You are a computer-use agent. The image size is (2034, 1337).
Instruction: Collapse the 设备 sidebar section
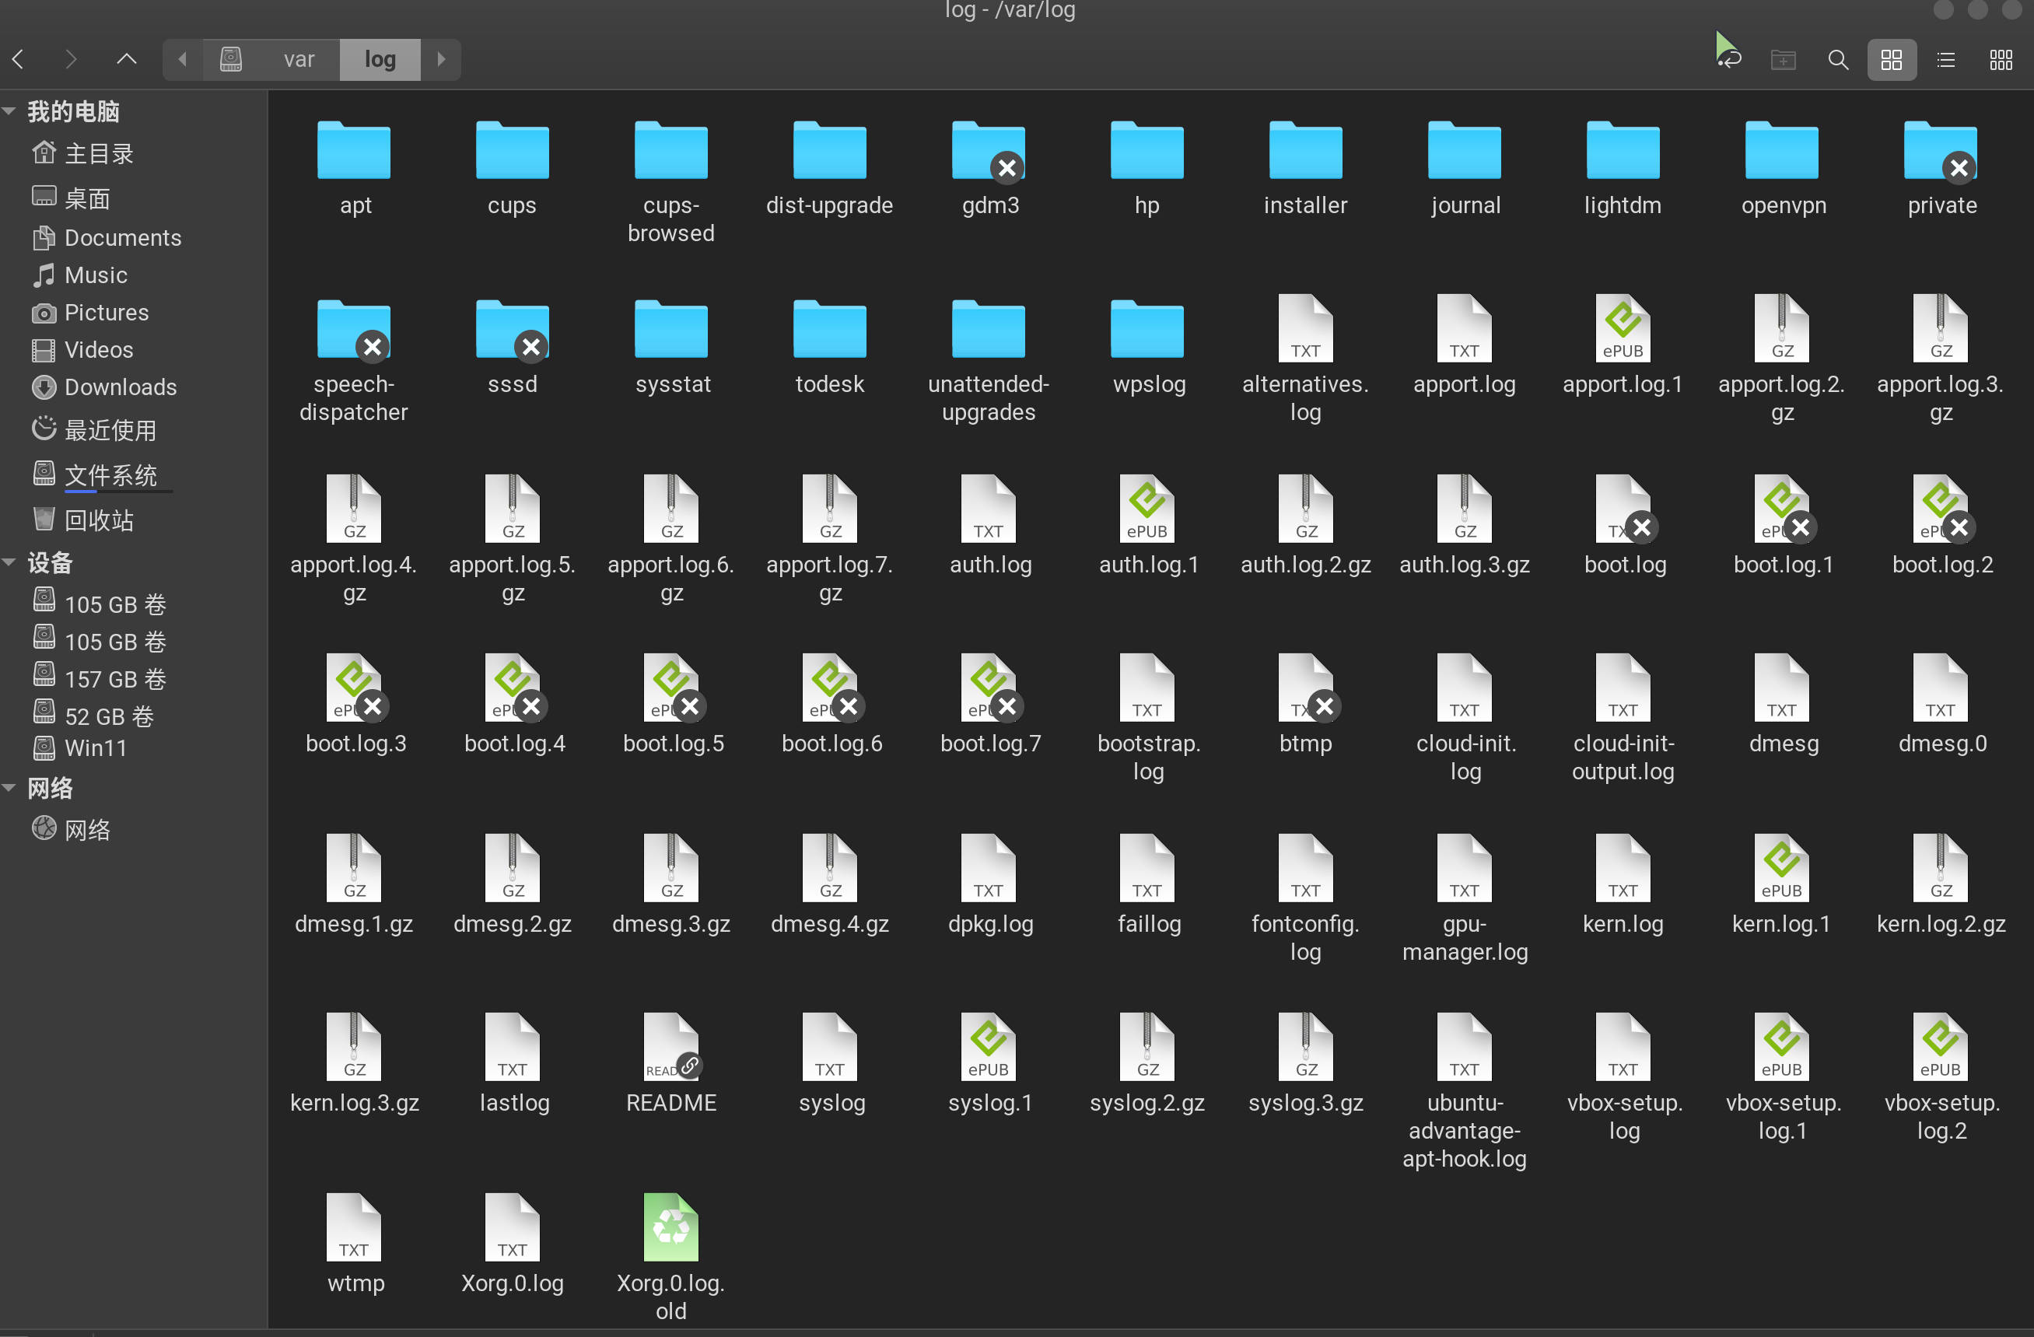(9, 562)
